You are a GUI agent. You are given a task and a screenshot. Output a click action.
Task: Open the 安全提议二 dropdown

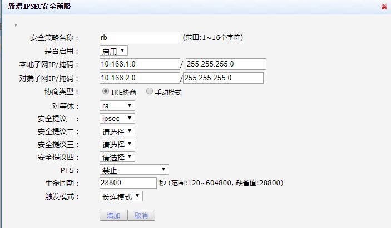point(117,131)
